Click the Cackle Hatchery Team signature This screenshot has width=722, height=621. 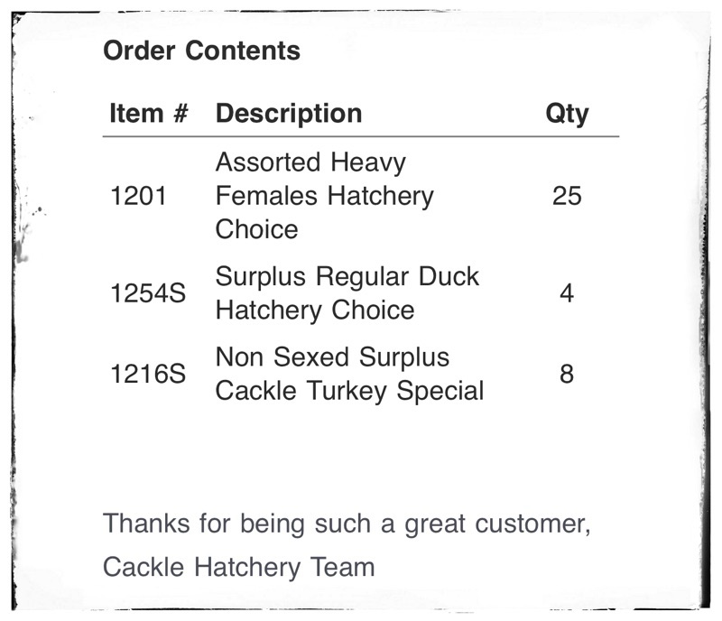pyautogui.click(x=238, y=567)
